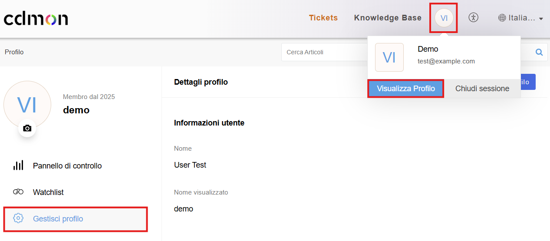Expand the language dropdown arrow
The width and height of the screenshot is (550, 241).
[541, 19]
